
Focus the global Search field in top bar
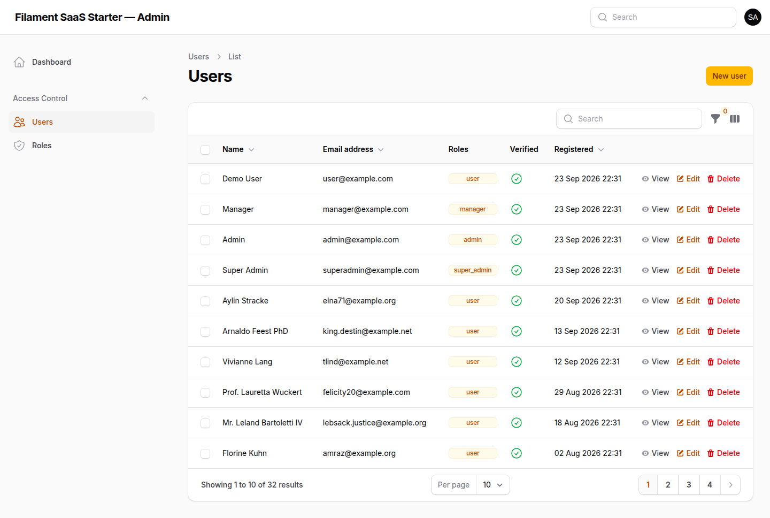tap(663, 17)
